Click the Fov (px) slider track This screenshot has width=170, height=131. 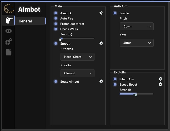point(77,39)
